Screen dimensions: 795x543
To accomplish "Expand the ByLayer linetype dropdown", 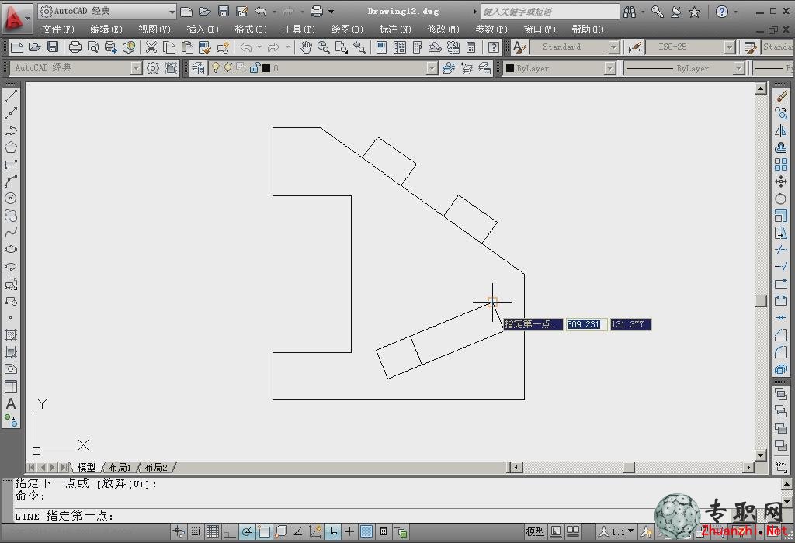I will click(x=739, y=68).
